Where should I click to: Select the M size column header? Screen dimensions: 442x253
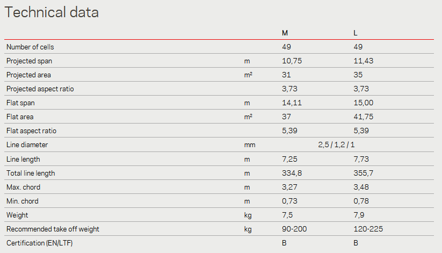click(x=285, y=33)
